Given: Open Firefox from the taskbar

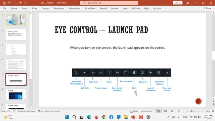Looking at the screenshot, I should pos(96,117).
